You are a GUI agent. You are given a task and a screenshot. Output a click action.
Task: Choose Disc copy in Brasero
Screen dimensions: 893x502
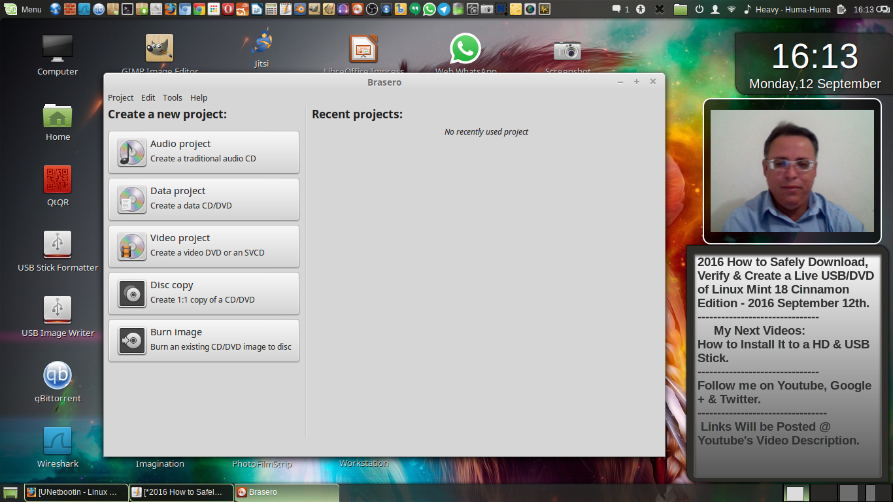click(x=203, y=293)
